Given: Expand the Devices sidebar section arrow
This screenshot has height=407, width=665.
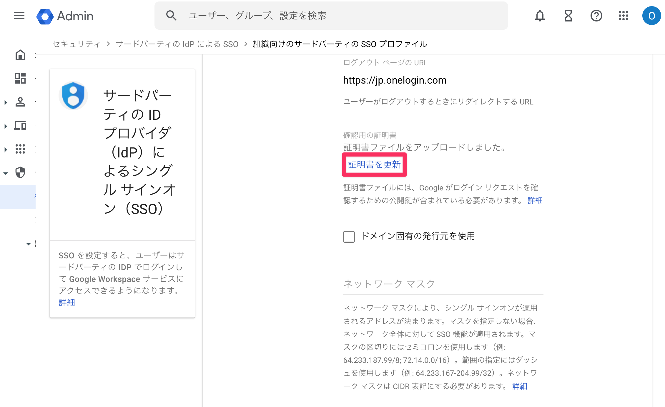Looking at the screenshot, I should 6,126.
